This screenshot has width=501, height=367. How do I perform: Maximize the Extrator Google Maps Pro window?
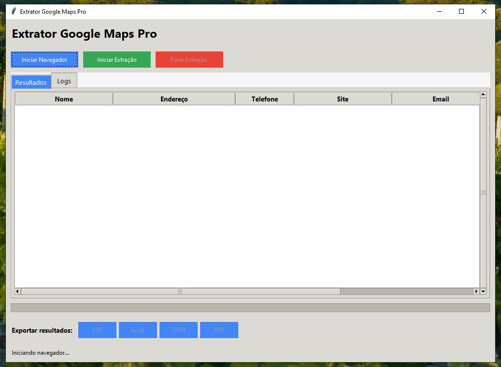461,12
